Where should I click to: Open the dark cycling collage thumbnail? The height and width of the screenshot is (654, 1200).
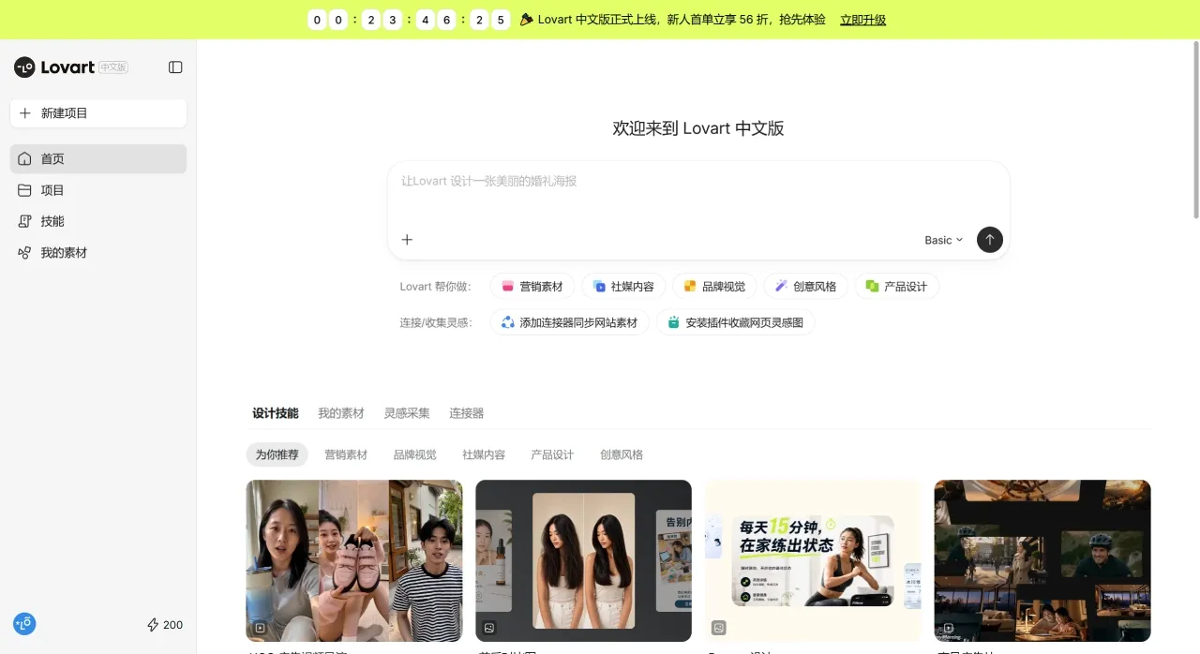[x=1042, y=560]
